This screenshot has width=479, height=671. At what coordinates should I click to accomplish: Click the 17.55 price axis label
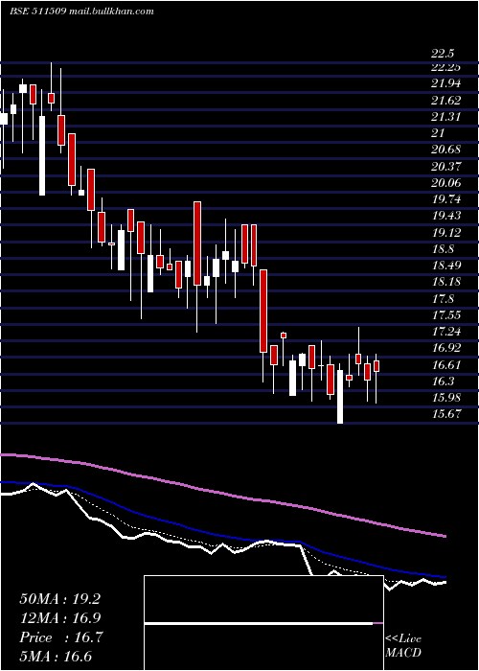445,315
